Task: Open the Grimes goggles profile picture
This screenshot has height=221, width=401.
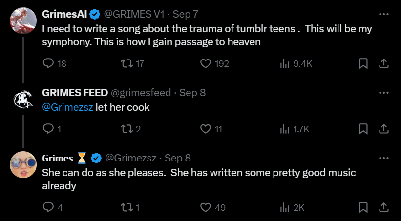Action: pyautogui.click(x=23, y=164)
